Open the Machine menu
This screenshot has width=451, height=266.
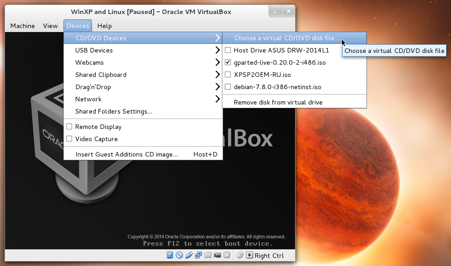click(22, 26)
